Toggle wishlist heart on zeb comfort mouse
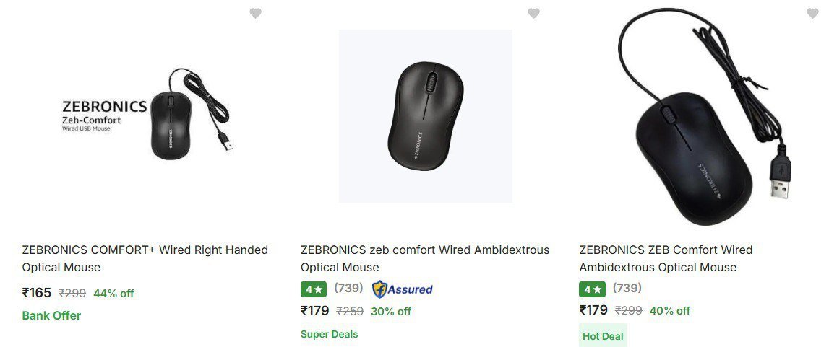The image size is (829, 347). (x=533, y=13)
